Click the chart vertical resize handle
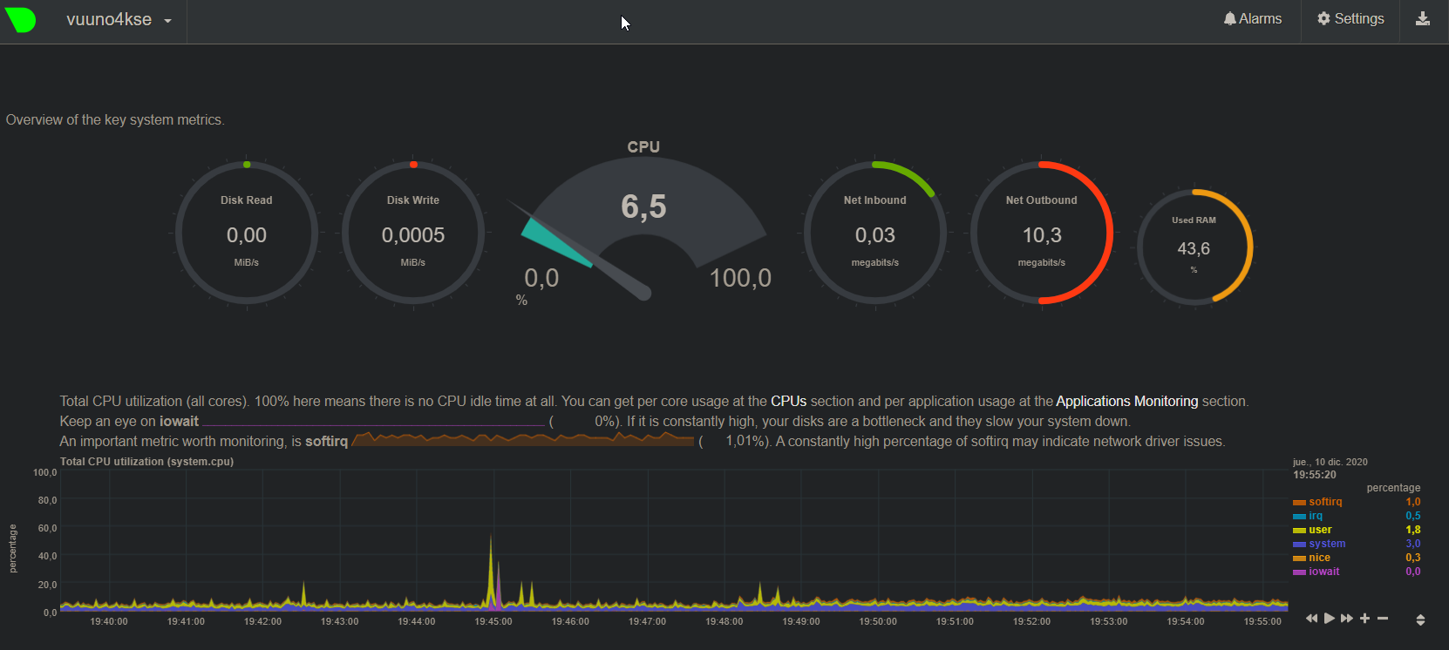 tap(1420, 620)
